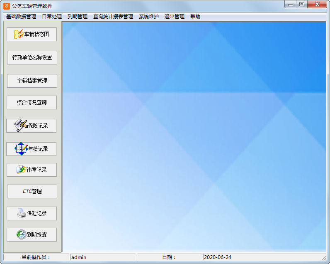Screen dimensions: 330x264
Task: Minimize the 公务车辆管理软件 window
Action: pyautogui.click(x=291, y=5)
